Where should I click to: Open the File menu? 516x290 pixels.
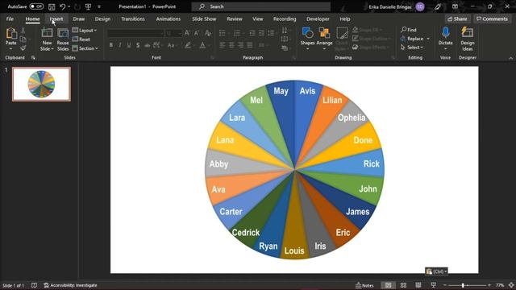click(x=10, y=19)
